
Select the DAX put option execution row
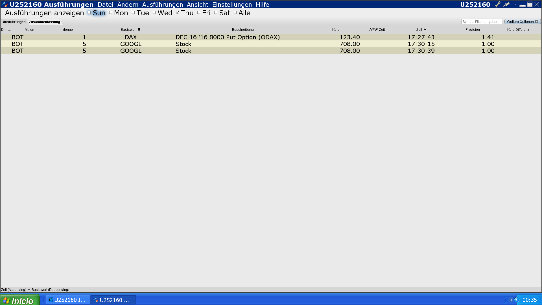[227, 37]
